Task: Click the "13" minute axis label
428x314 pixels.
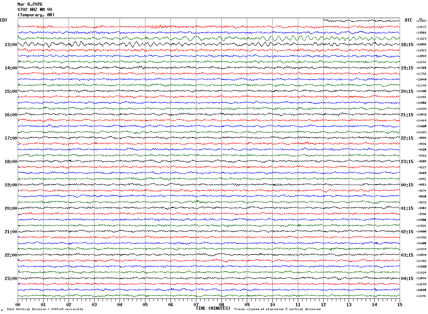Action: click(349, 304)
